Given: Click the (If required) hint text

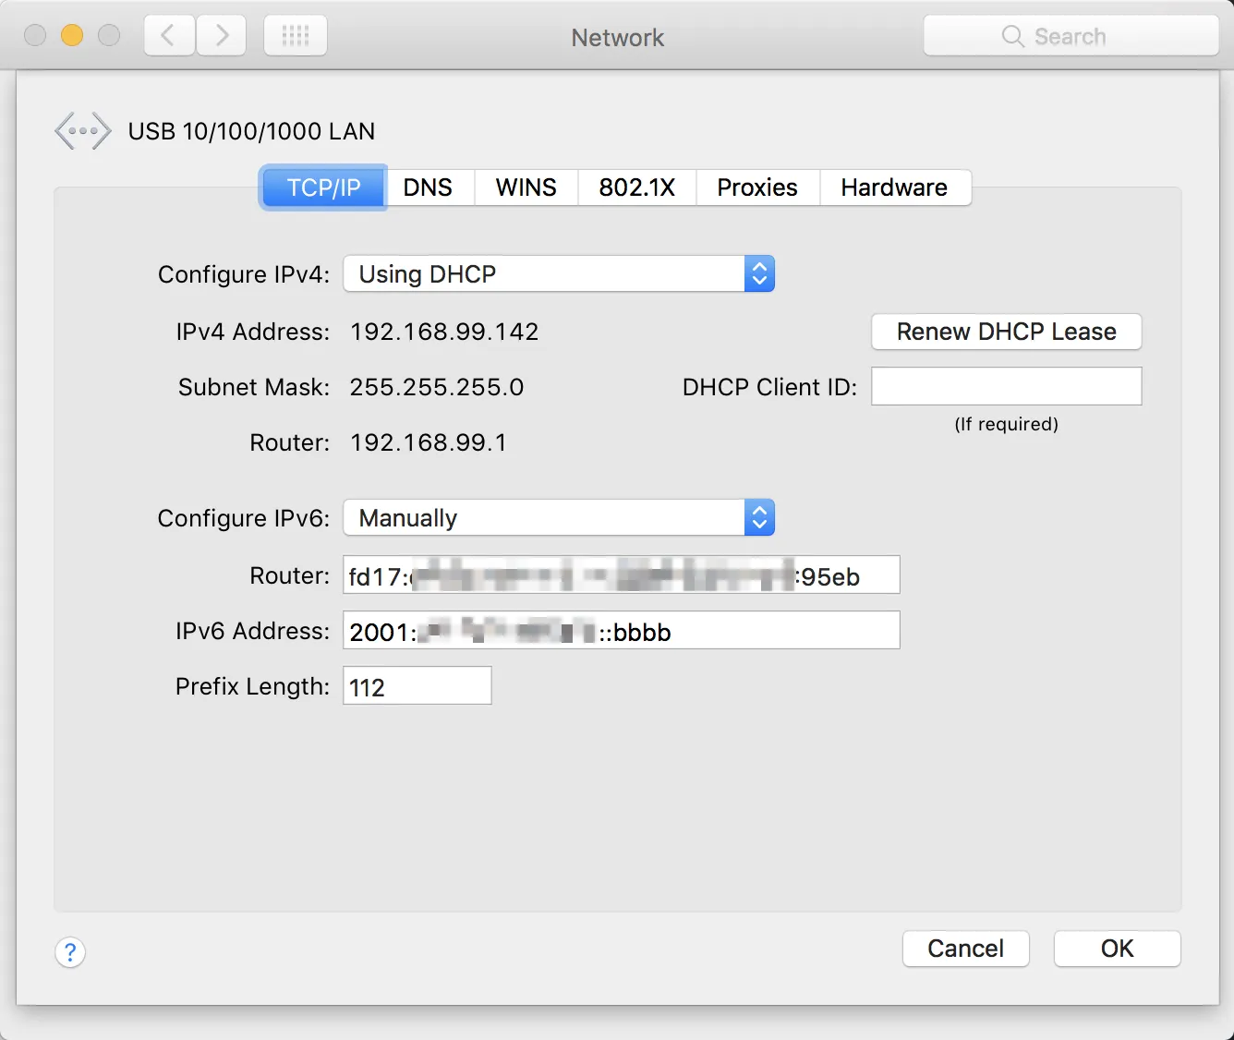Looking at the screenshot, I should point(1007,424).
